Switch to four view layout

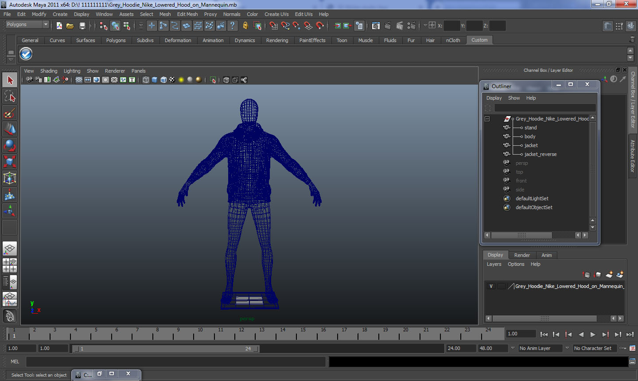tap(10, 265)
